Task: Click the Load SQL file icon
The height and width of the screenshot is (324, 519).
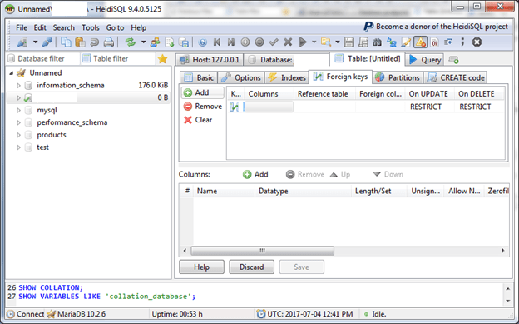Action: (x=184, y=42)
